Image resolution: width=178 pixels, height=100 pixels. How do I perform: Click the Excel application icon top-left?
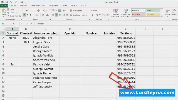[x=3, y=2]
